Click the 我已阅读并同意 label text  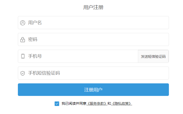[x=74, y=104]
